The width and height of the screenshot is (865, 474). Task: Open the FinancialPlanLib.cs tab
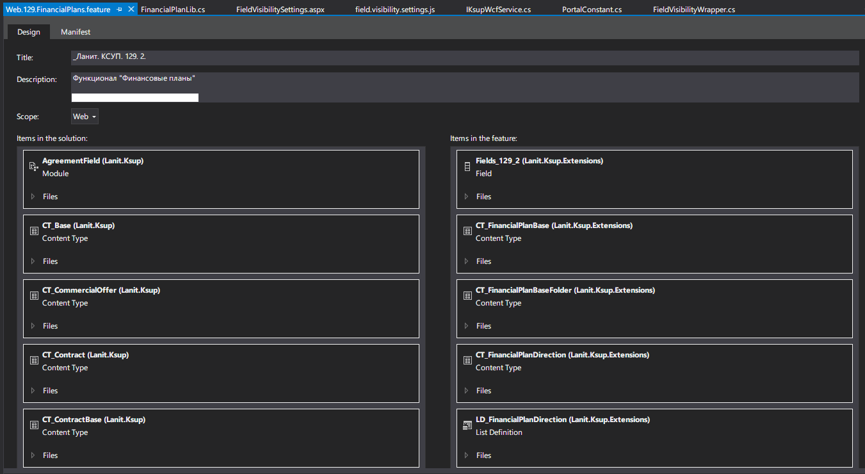[x=173, y=10]
